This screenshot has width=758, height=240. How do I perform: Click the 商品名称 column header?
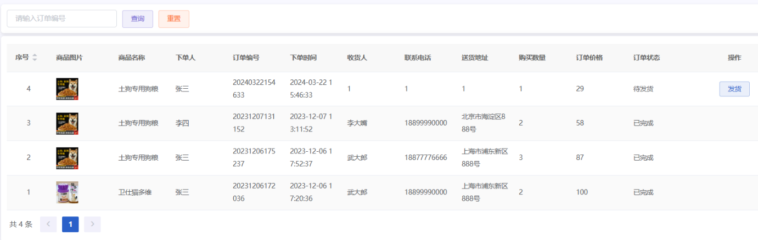(132, 58)
